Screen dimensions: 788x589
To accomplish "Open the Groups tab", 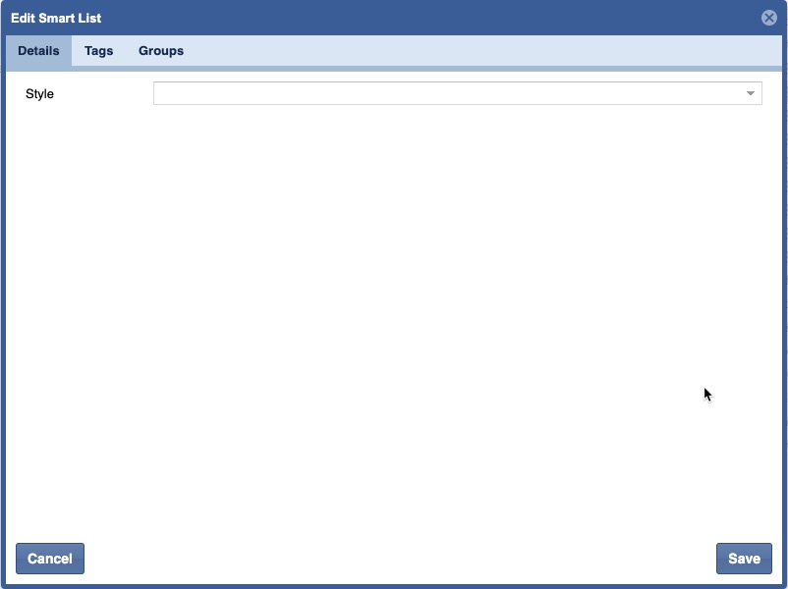I will [160, 51].
